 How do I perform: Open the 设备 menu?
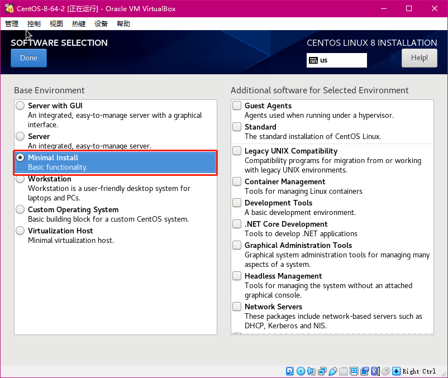[101, 23]
